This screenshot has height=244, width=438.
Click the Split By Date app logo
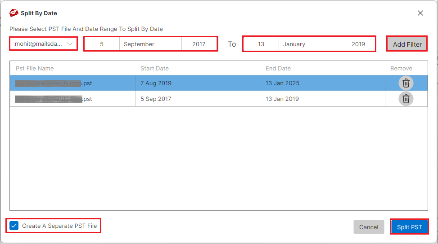14,13
